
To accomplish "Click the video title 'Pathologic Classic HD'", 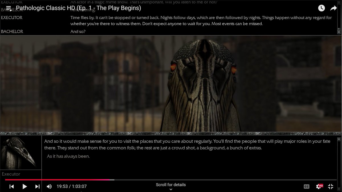I will (78, 8).
